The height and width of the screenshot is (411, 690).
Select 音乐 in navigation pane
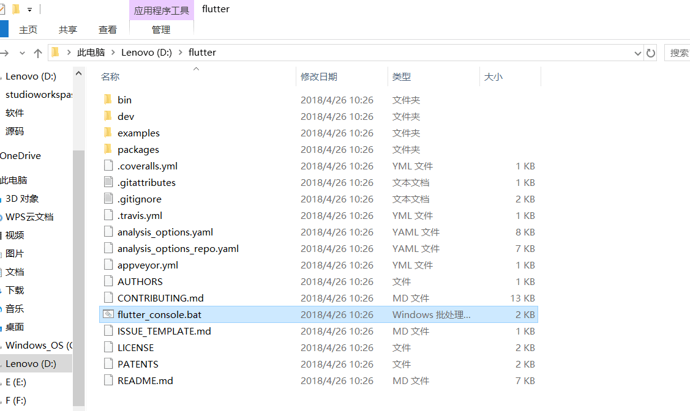point(15,309)
